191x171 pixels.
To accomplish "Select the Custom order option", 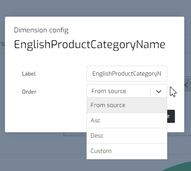I will pos(127,151).
